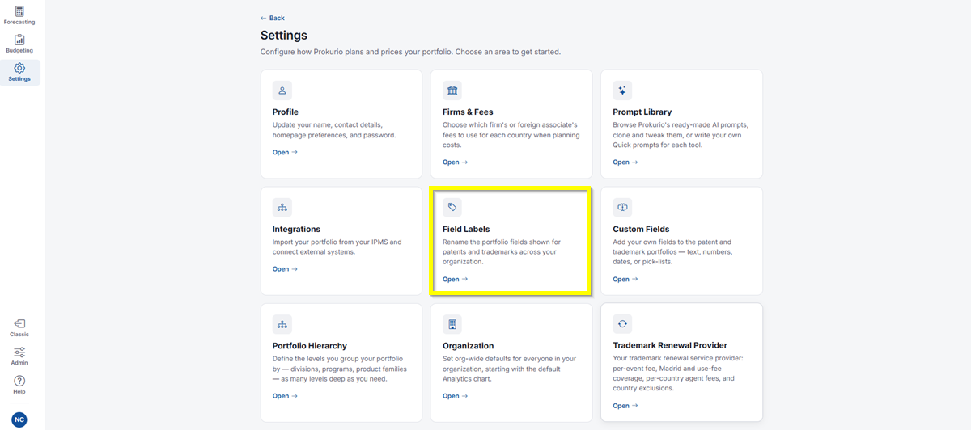This screenshot has height=430, width=971.
Task: Click the Prompt Library sparkle icon
Action: [622, 91]
